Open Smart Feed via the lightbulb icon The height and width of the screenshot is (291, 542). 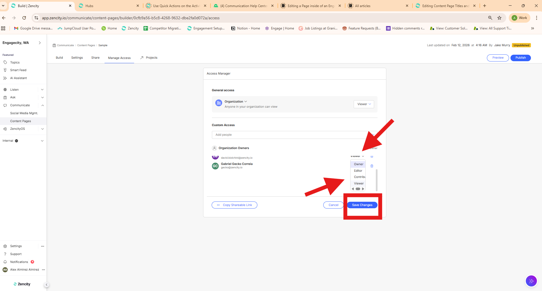[5, 70]
